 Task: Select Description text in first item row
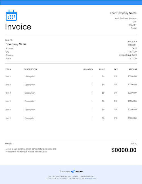click(30, 77)
